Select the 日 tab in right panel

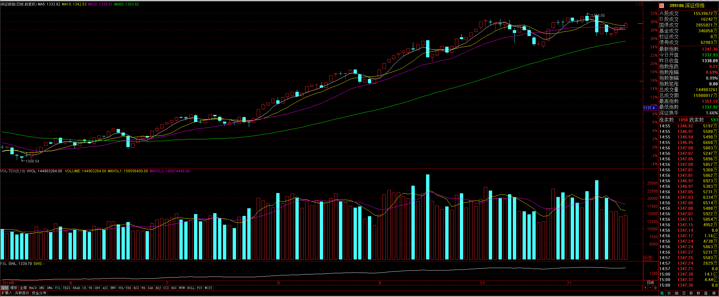pyautogui.click(x=684, y=293)
